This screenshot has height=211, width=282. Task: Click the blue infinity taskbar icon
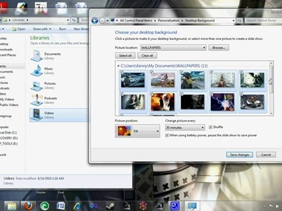(x=93, y=206)
